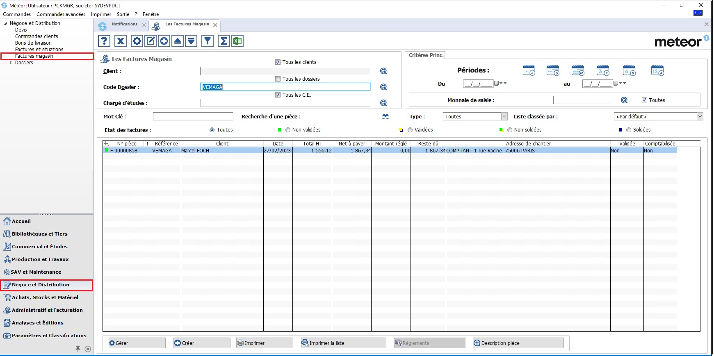Select the quarterly (3 T) period icon
Screen dimensions: 714x356
(x=603, y=70)
